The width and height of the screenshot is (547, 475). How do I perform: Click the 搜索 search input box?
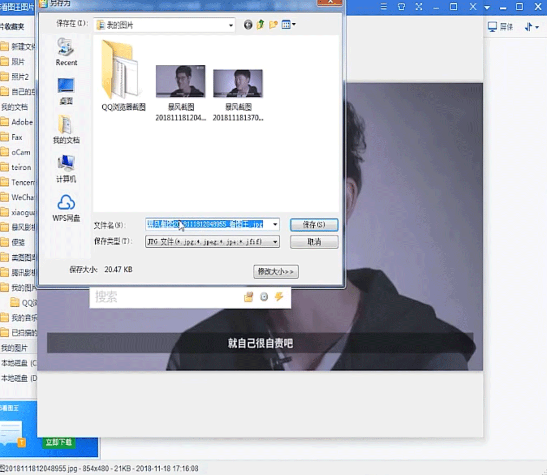[x=166, y=297]
